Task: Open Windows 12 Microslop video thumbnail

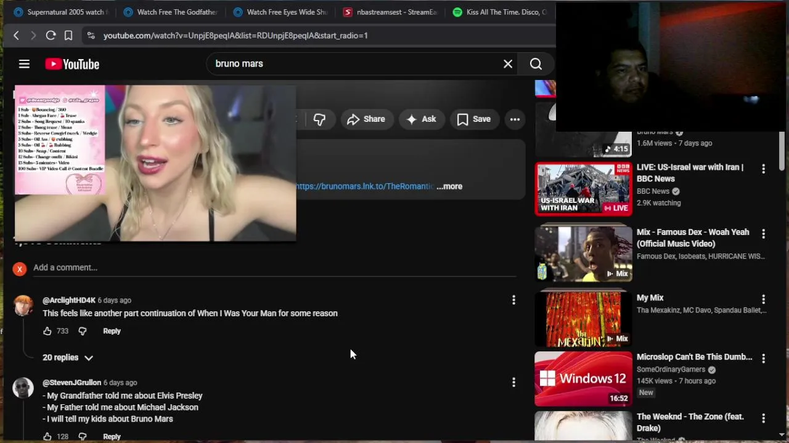Action: tap(583, 379)
